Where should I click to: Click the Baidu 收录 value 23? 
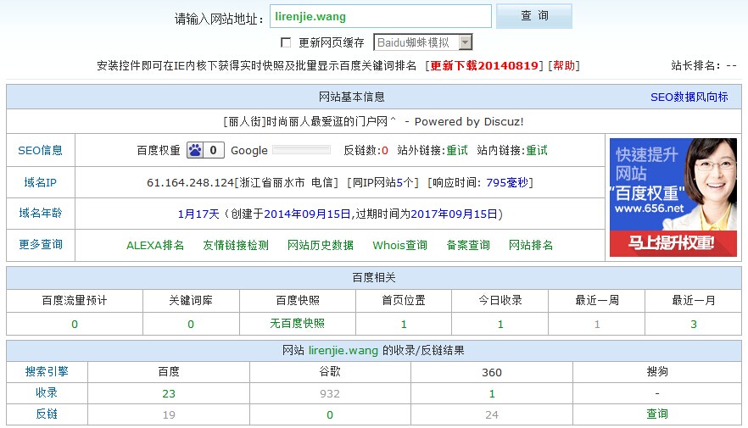(x=169, y=394)
